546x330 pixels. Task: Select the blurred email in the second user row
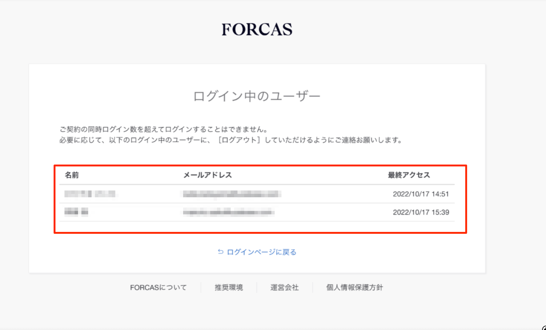tap(228, 212)
